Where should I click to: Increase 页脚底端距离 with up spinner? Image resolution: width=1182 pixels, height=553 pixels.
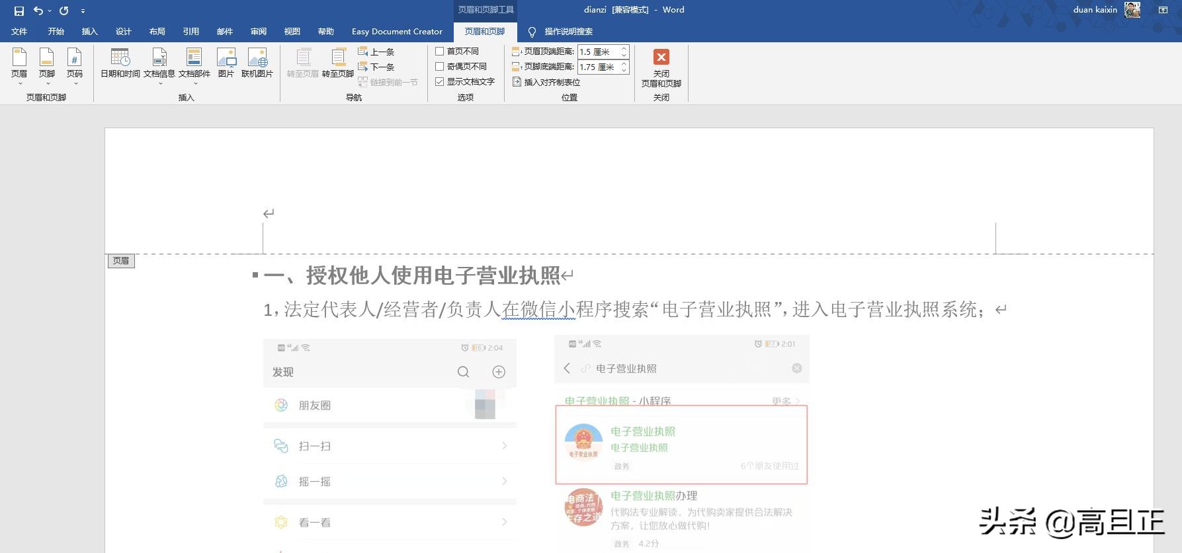click(624, 63)
